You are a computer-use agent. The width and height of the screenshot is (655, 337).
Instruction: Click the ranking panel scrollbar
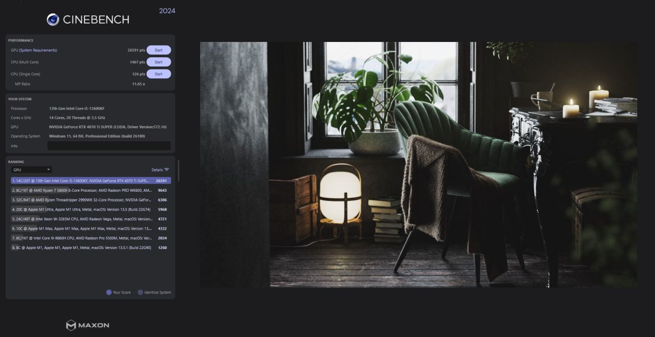tap(178, 171)
